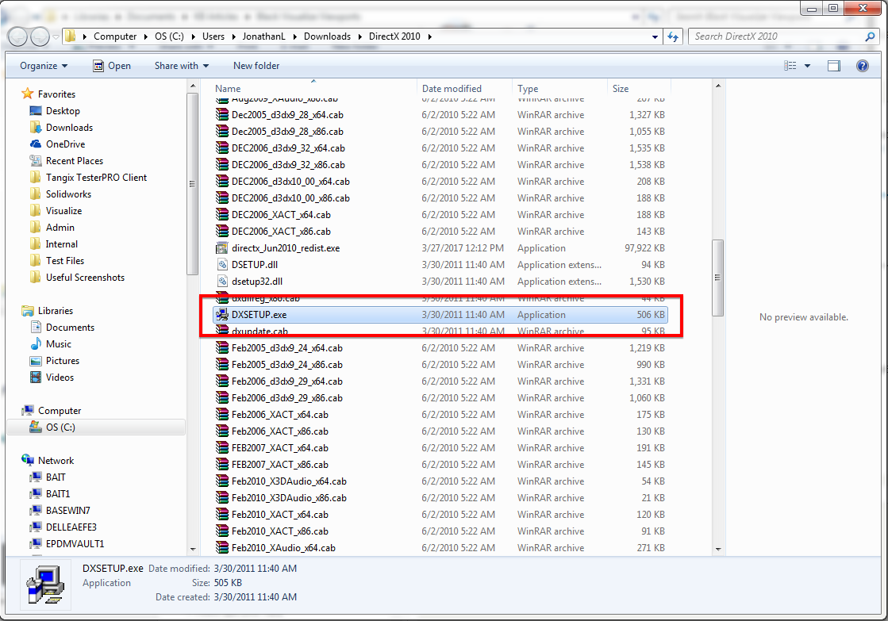
Task: Click the Music library note icon
Action: 36,343
